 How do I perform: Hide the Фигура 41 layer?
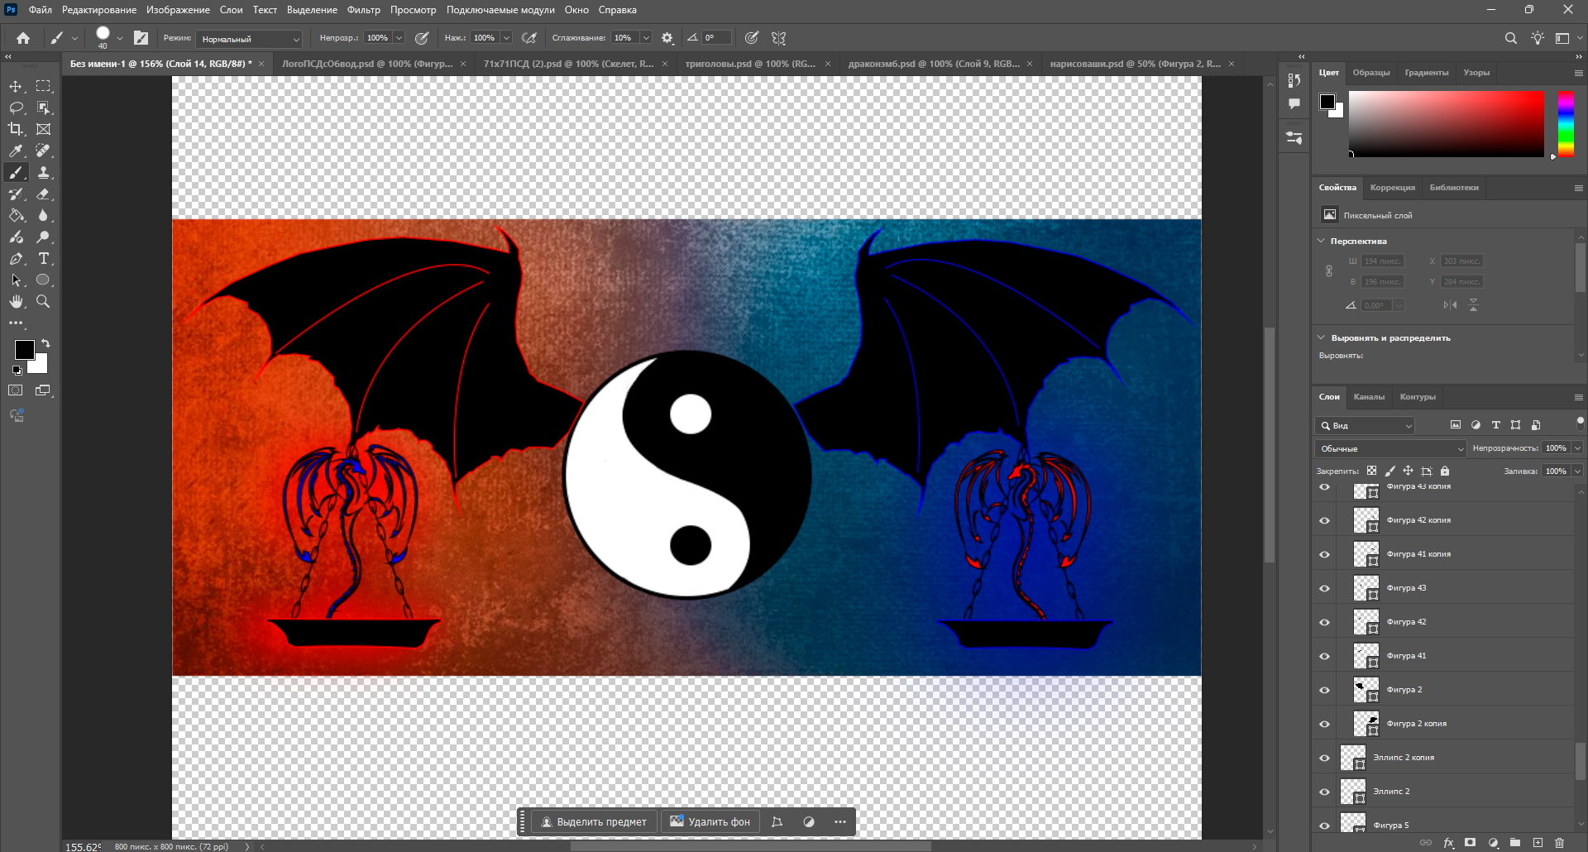point(1324,656)
